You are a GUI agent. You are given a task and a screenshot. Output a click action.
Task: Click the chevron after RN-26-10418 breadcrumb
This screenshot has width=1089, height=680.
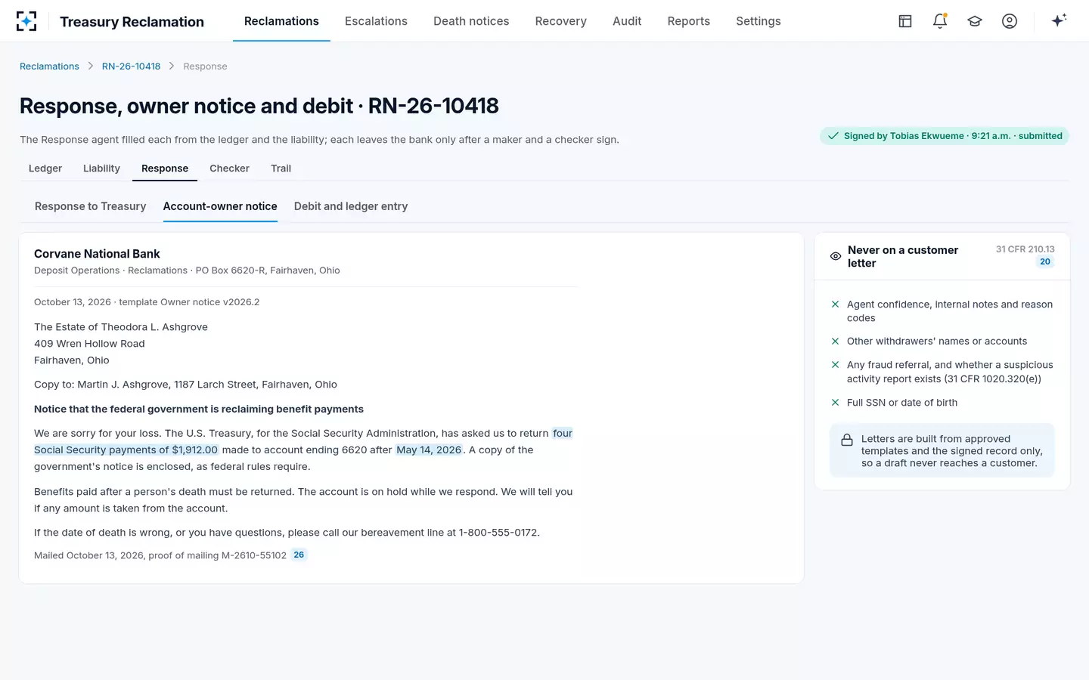point(172,66)
